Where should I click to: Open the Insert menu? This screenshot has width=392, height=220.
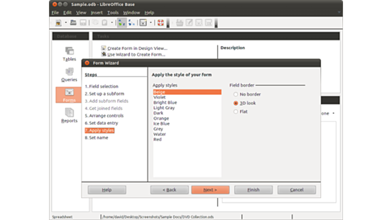pos(96,12)
